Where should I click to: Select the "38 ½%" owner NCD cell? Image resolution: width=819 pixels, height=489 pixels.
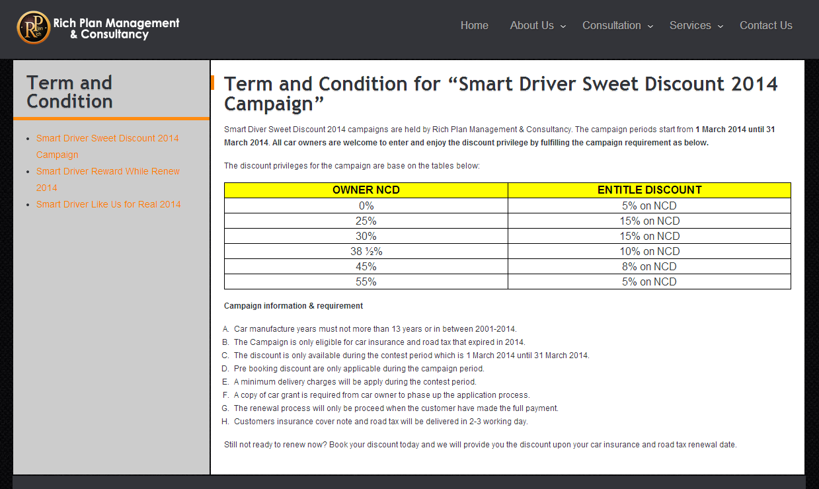[x=366, y=251]
